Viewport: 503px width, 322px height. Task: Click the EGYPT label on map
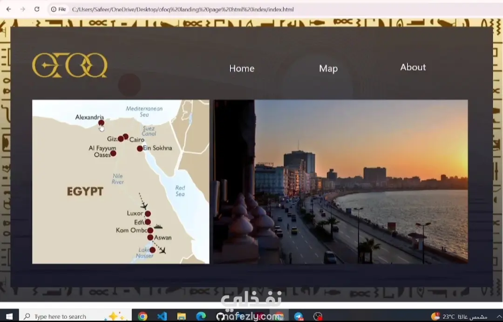(85, 192)
